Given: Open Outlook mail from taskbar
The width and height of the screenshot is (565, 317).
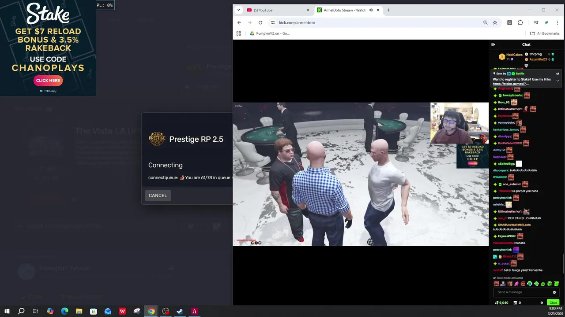Looking at the screenshot, I should (108, 311).
